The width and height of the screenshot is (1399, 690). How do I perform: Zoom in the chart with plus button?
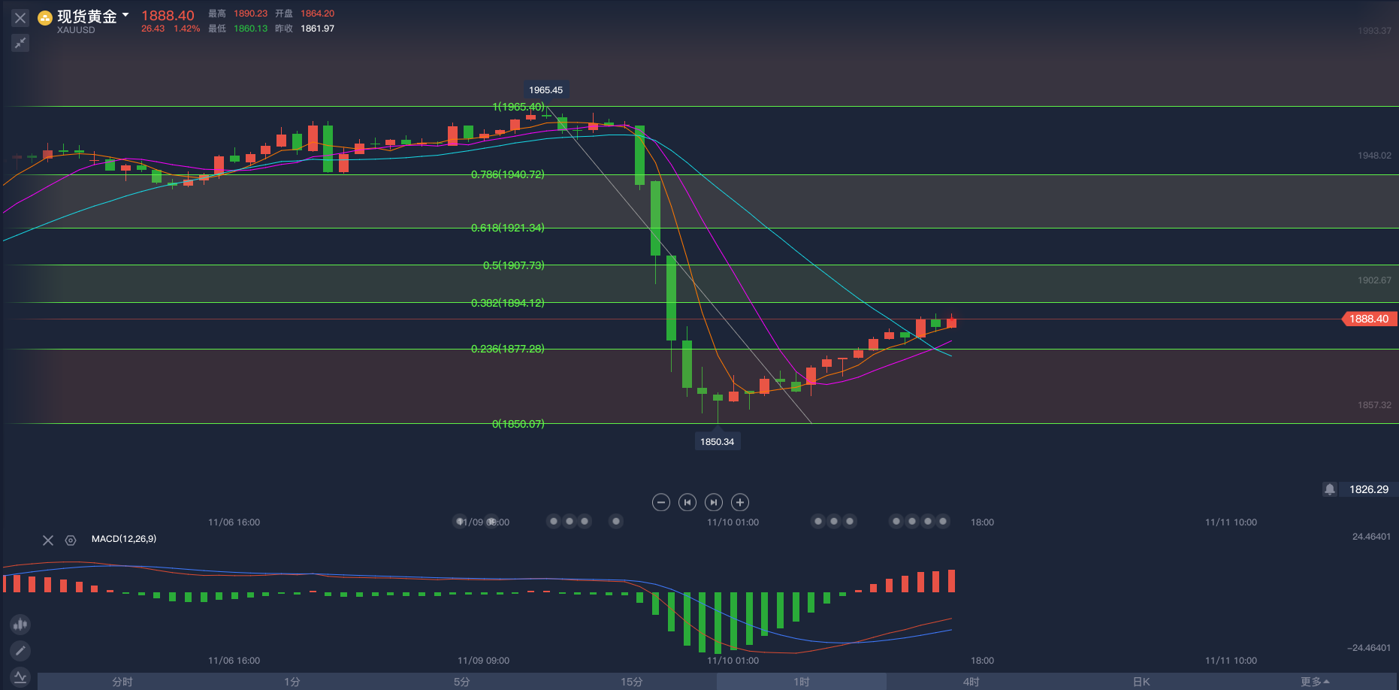click(740, 502)
